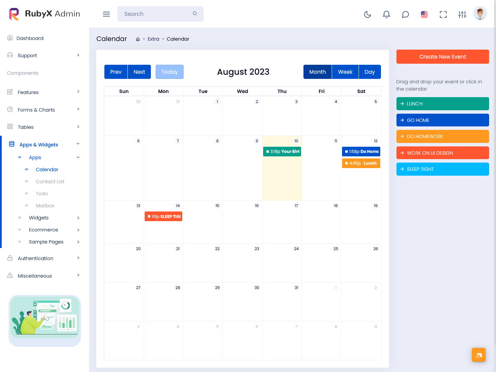
Task: Click the home icon in the breadcrumb
Action: point(138,39)
